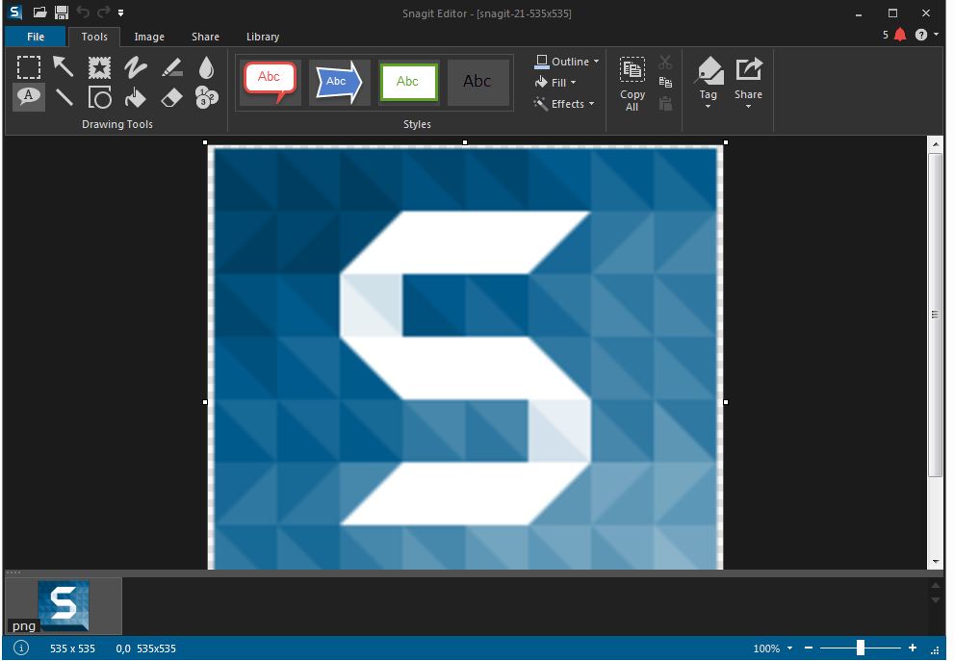Click the 0,0 535x535 selection text
Screen dimensions: 954x661
146,648
